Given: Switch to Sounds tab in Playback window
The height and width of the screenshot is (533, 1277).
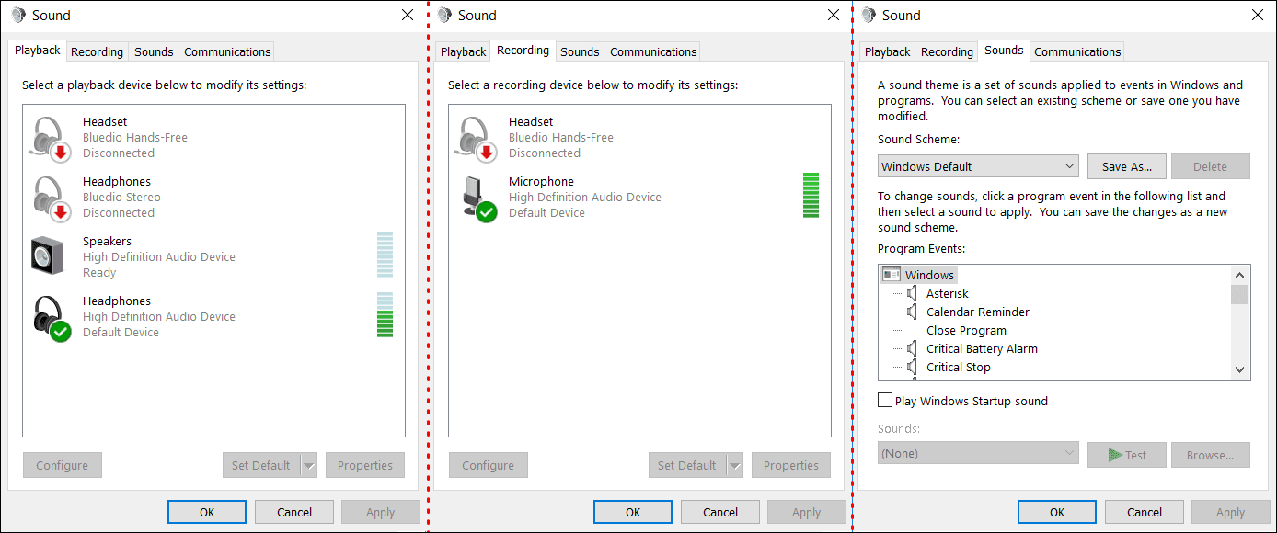Looking at the screenshot, I should tap(154, 51).
